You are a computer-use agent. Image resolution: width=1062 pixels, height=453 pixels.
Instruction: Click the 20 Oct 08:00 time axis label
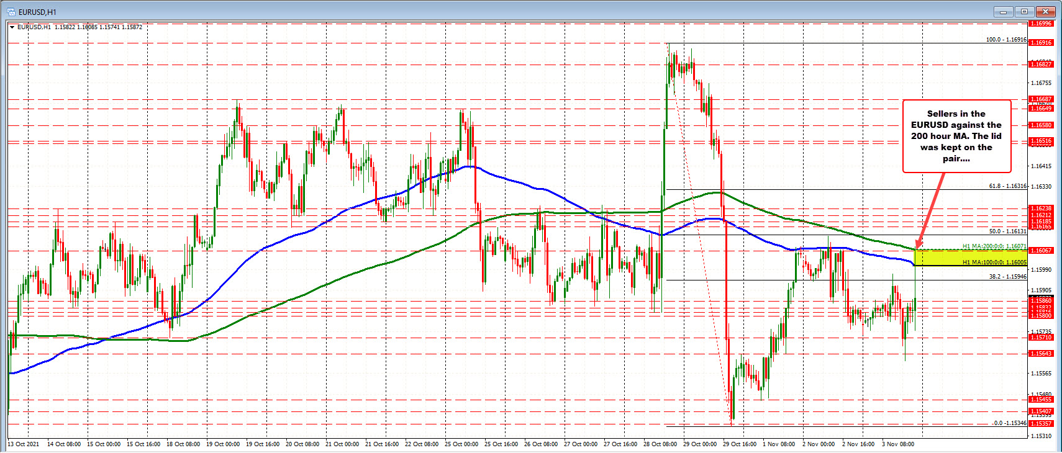[x=302, y=444]
